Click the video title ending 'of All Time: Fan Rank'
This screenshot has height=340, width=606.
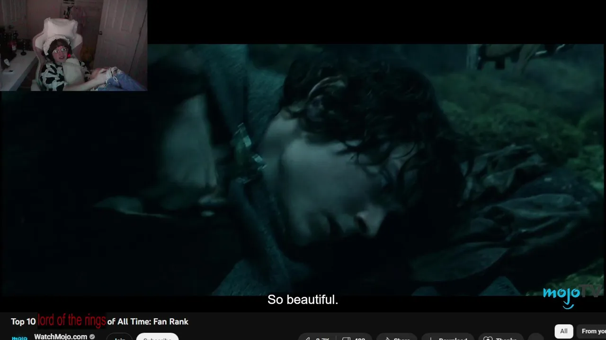[x=99, y=321]
